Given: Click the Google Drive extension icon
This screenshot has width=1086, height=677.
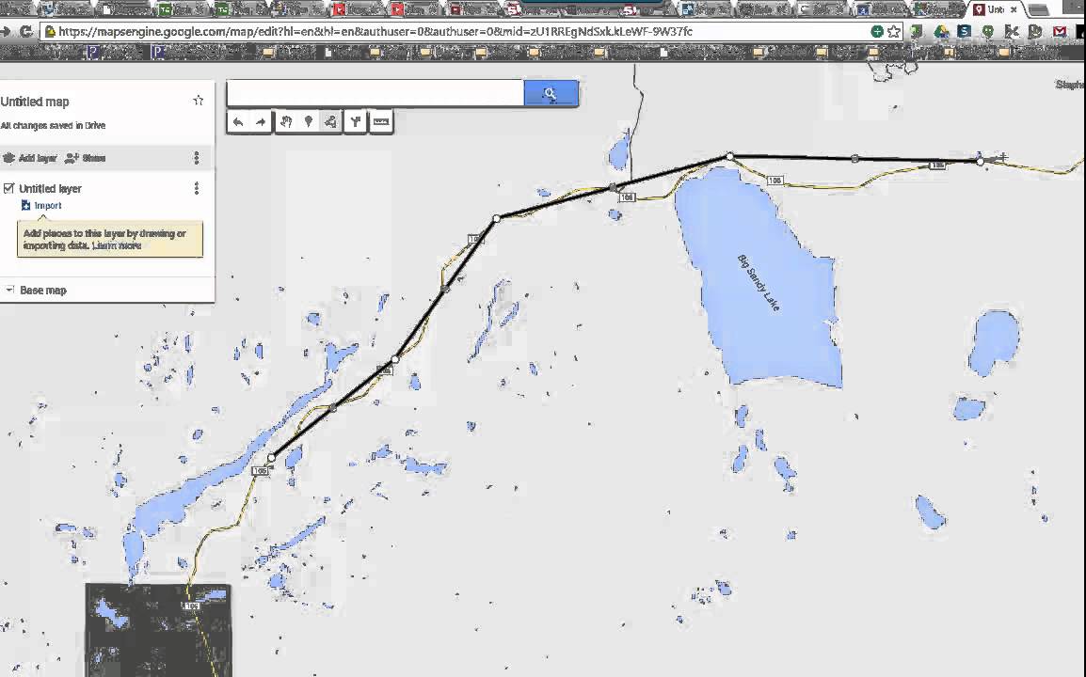Looking at the screenshot, I should [x=940, y=31].
